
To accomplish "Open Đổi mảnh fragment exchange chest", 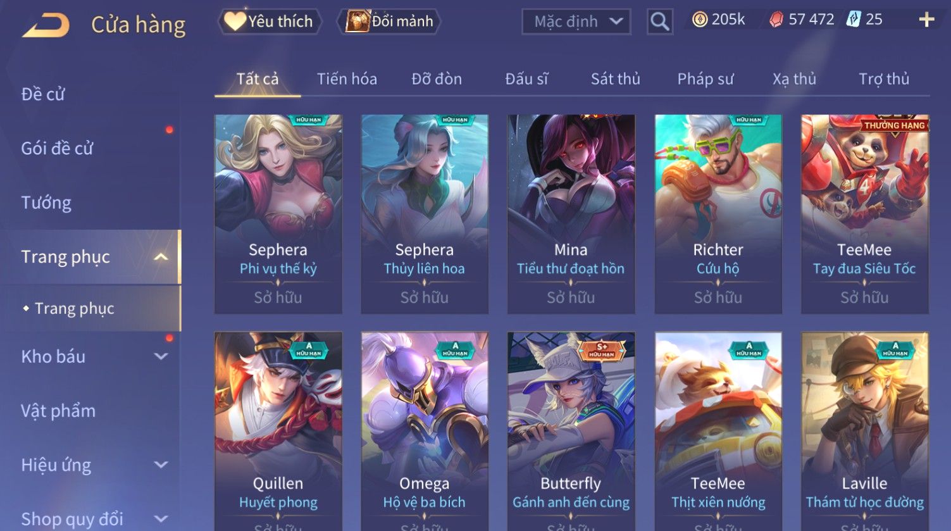I will (389, 22).
